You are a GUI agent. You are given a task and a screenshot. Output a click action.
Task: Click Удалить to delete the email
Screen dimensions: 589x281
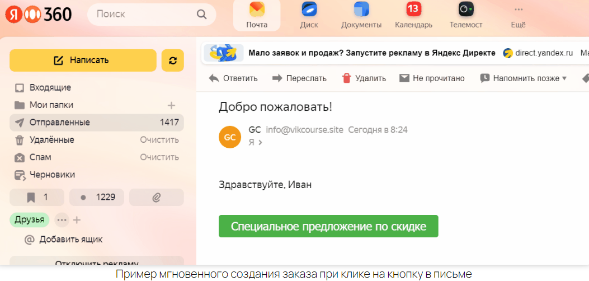coord(364,78)
